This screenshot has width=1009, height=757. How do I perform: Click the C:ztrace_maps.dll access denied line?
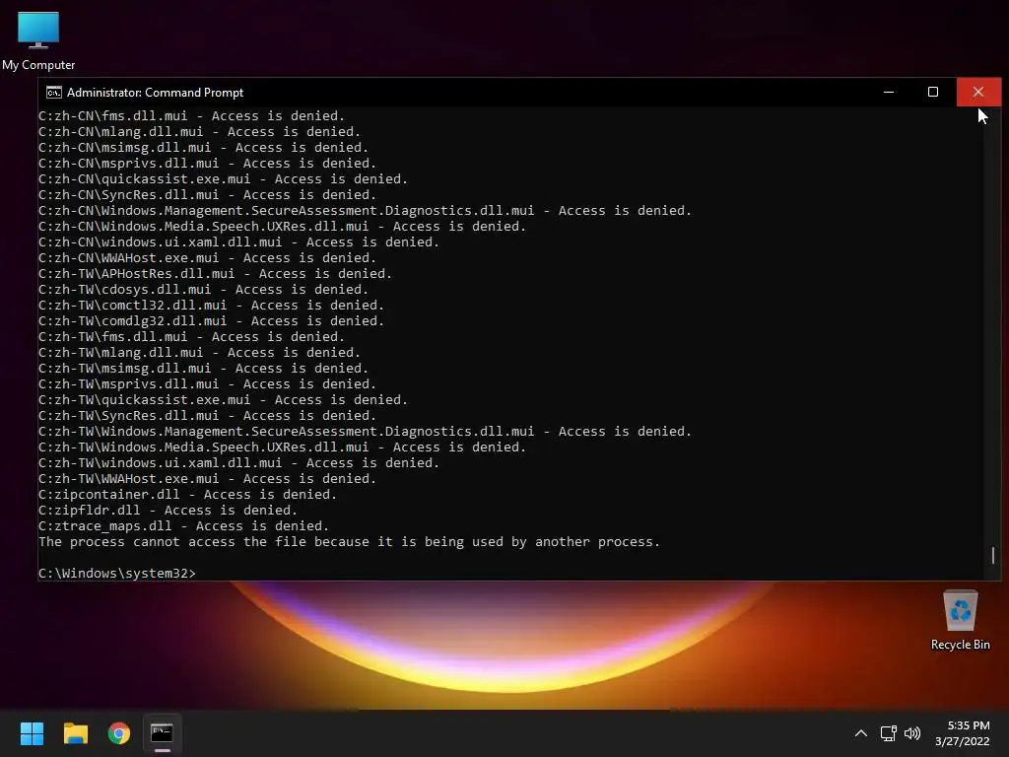pos(184,526)
